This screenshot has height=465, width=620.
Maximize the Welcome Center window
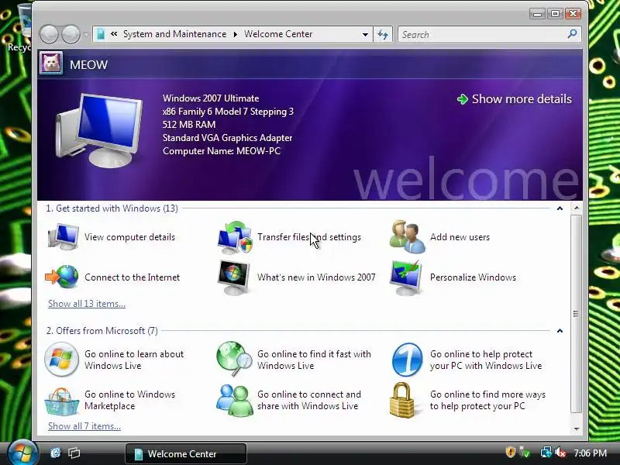tap(555, 14)
